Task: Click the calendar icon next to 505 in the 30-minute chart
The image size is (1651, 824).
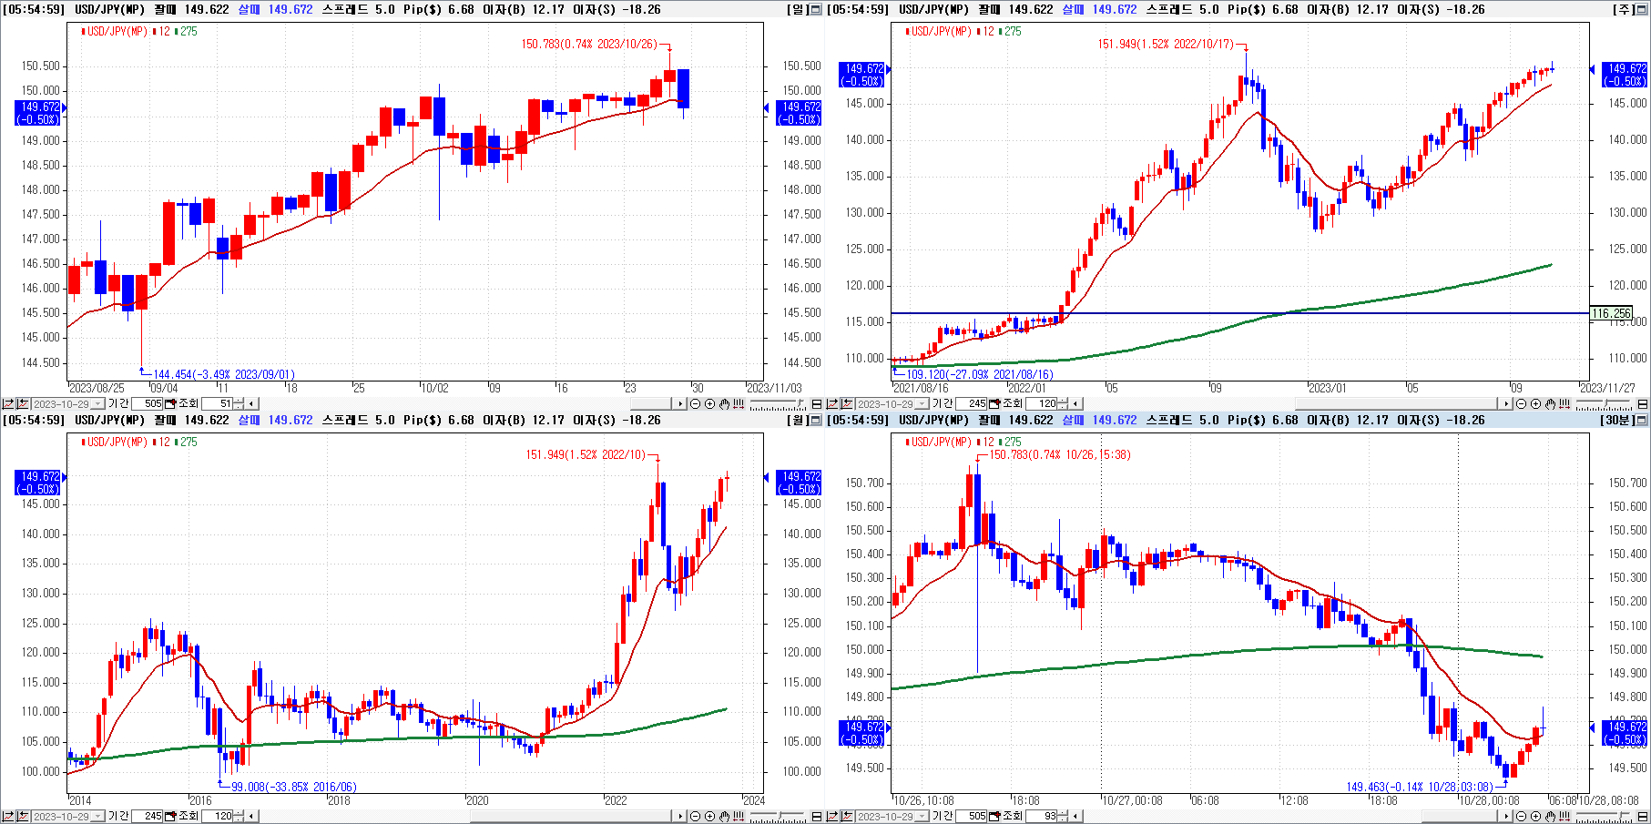Action: coord(994,816)
